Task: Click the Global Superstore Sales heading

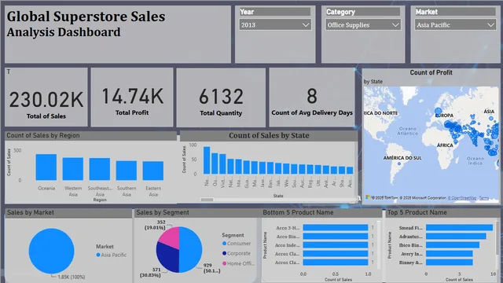Action: click(86, 17)
